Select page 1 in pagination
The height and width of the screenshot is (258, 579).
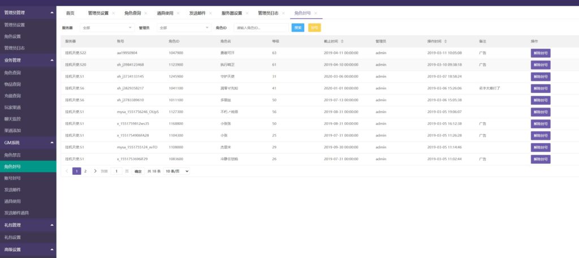[76, 171]
